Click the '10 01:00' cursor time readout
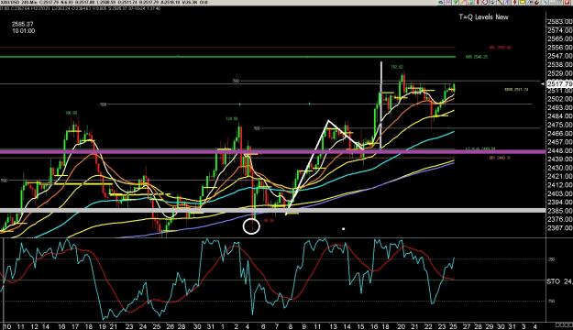Image resolution: width=573 pixels, height=330 pixels. coord(24,31)
